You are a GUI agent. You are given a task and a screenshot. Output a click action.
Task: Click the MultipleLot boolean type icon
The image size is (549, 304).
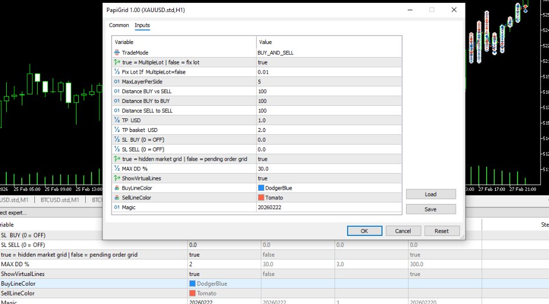coord(117,62)
